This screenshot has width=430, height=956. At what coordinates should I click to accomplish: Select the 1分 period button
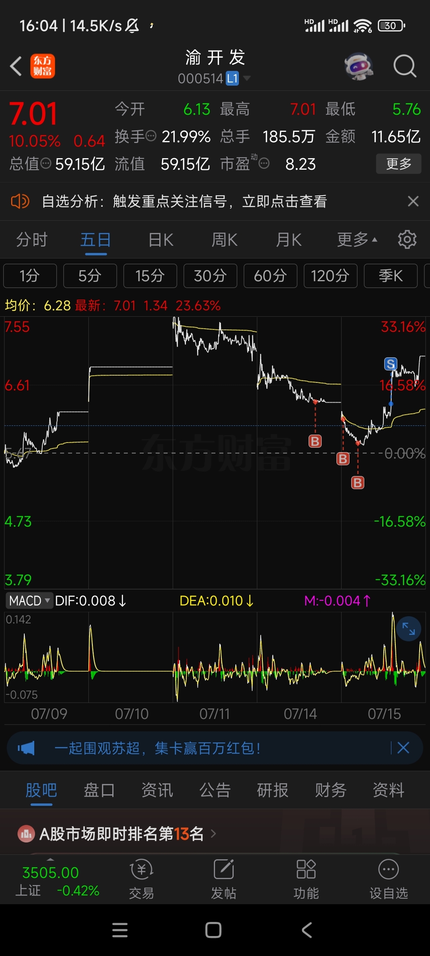30,276
